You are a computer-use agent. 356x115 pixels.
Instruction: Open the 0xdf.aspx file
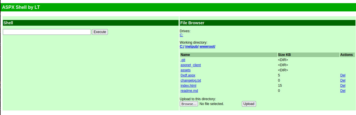(x=188, y=75)
